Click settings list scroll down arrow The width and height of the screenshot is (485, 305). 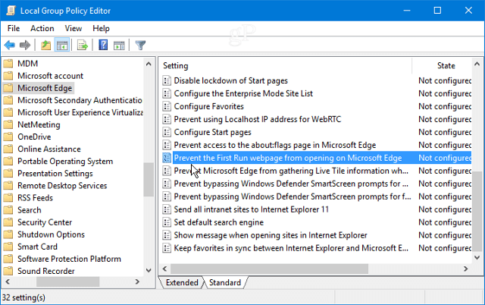point(477,257)
